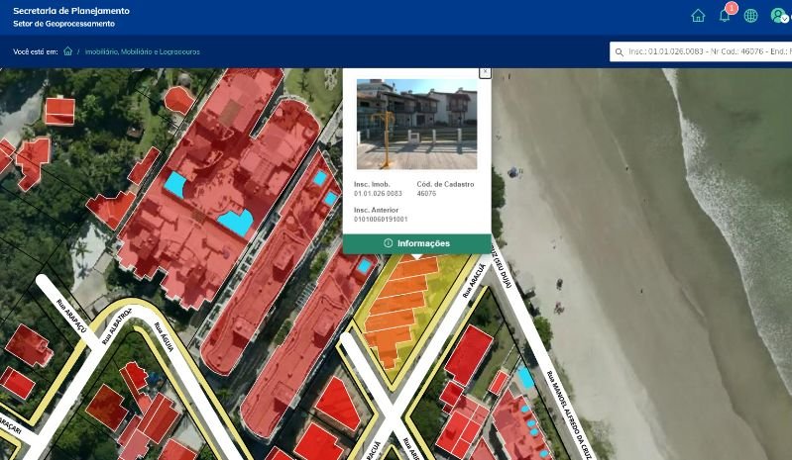Open the user profile avatar menu
Screen dimensions: 792x460
pos(778,16)
